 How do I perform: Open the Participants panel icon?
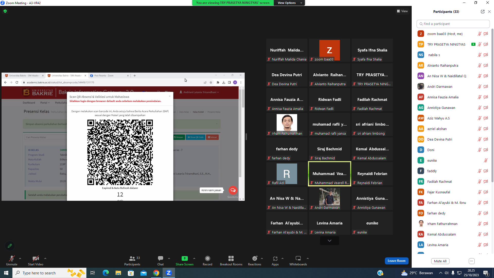tap(132, 258)
